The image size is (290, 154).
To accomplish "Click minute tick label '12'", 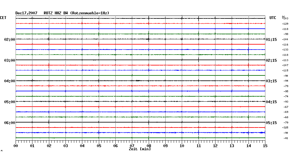I will [215, 146].
